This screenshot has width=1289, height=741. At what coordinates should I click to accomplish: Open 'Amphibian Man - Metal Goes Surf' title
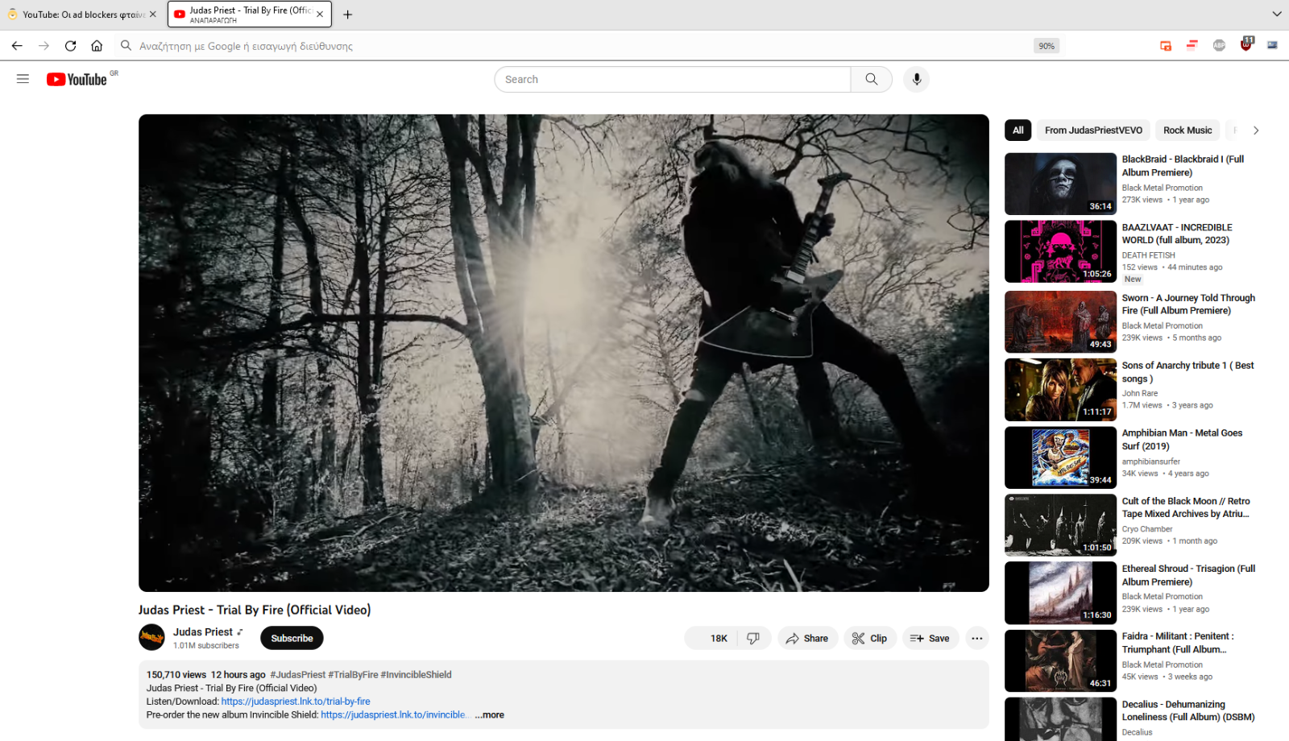[1182, 439]
